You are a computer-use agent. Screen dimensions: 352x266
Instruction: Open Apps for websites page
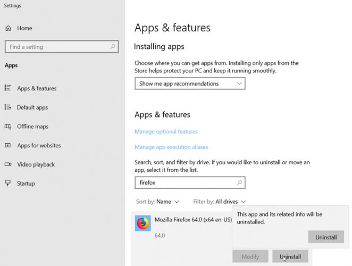point(39,145)
